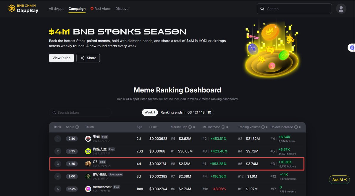Click the Trading Volume info icon

(x=263, y=127)
